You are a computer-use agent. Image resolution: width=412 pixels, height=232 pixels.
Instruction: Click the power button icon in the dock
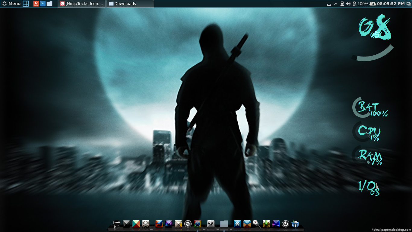[286, 224]
